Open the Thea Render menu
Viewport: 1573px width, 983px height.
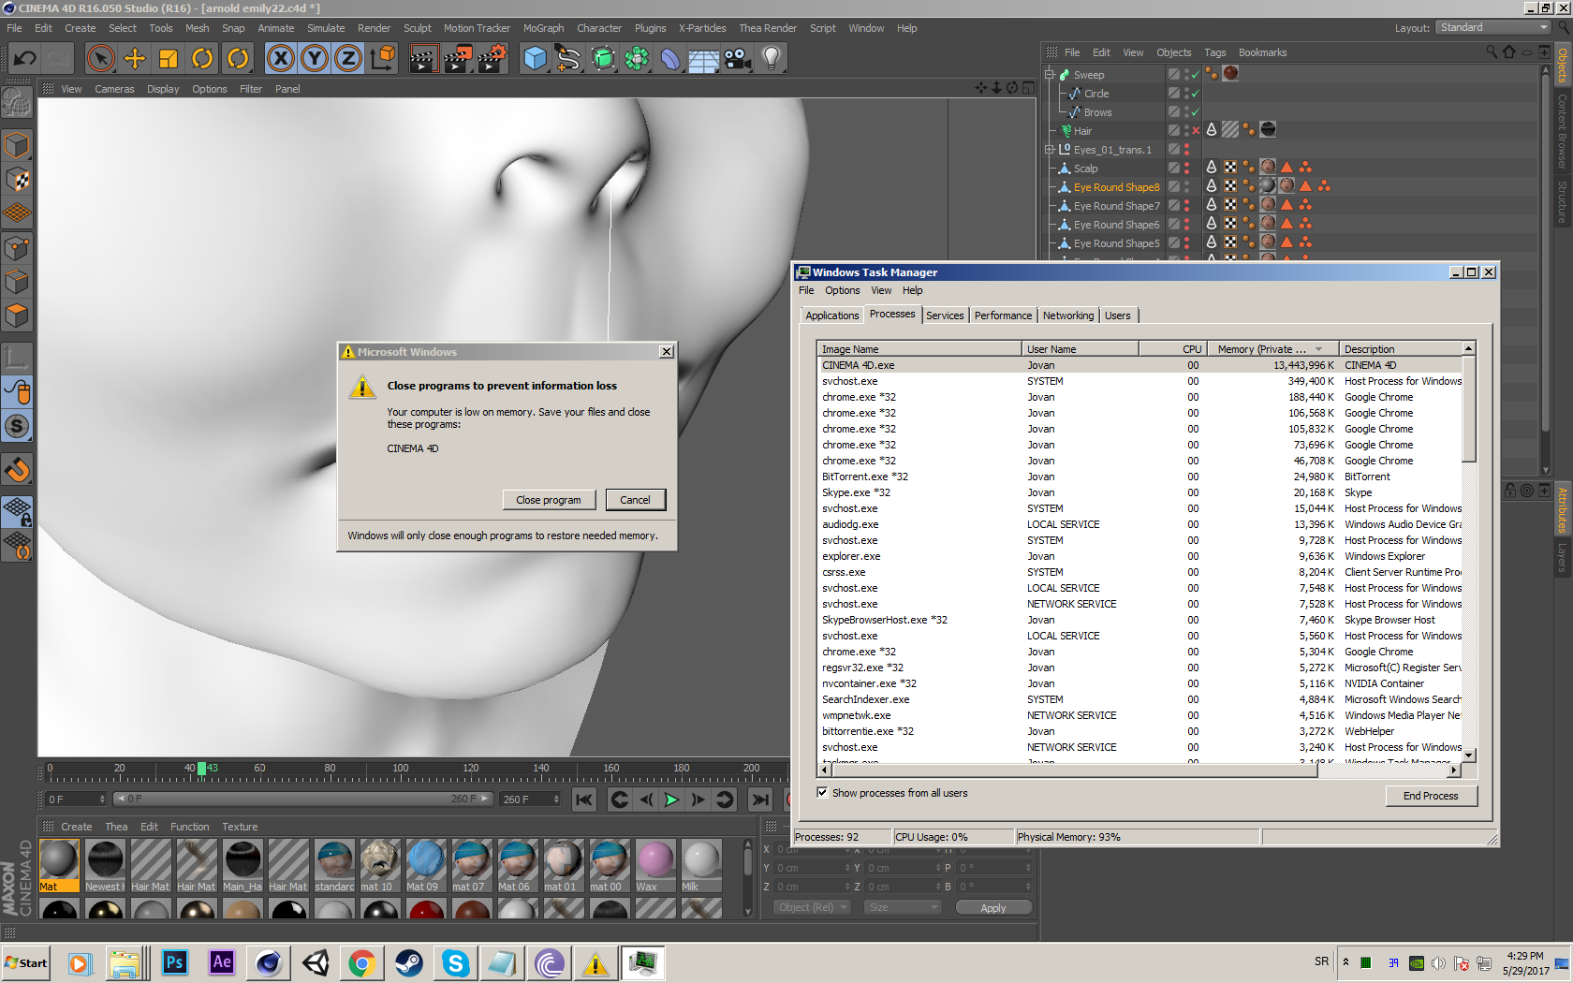[768, 28]
